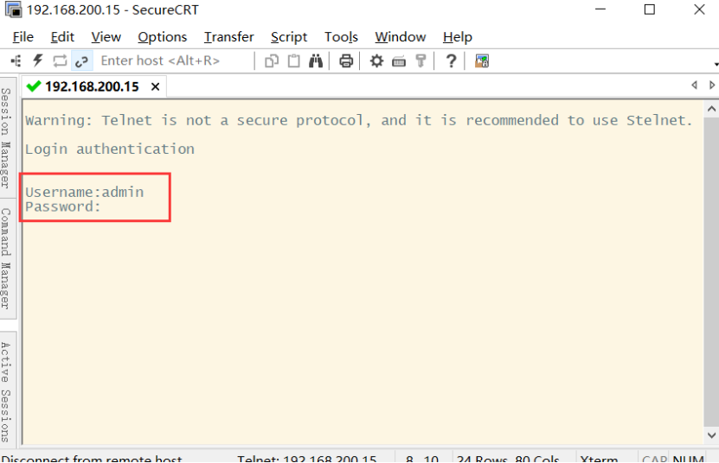Close the SecureCRT window

699,10
